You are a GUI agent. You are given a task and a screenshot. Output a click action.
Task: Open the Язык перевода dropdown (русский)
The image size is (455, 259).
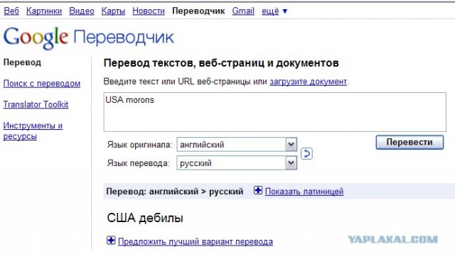pyautogui.click(x=237, y=162)
